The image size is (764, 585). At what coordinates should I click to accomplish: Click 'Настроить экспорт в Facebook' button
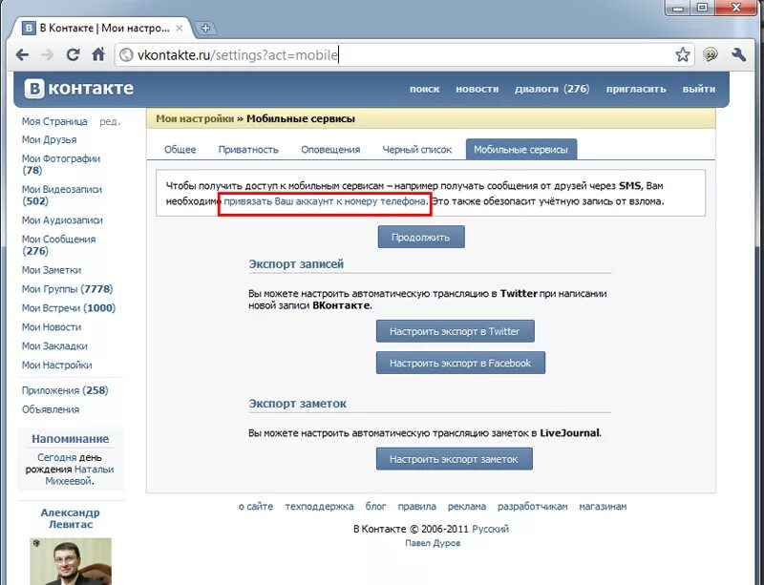click(460, 363)
